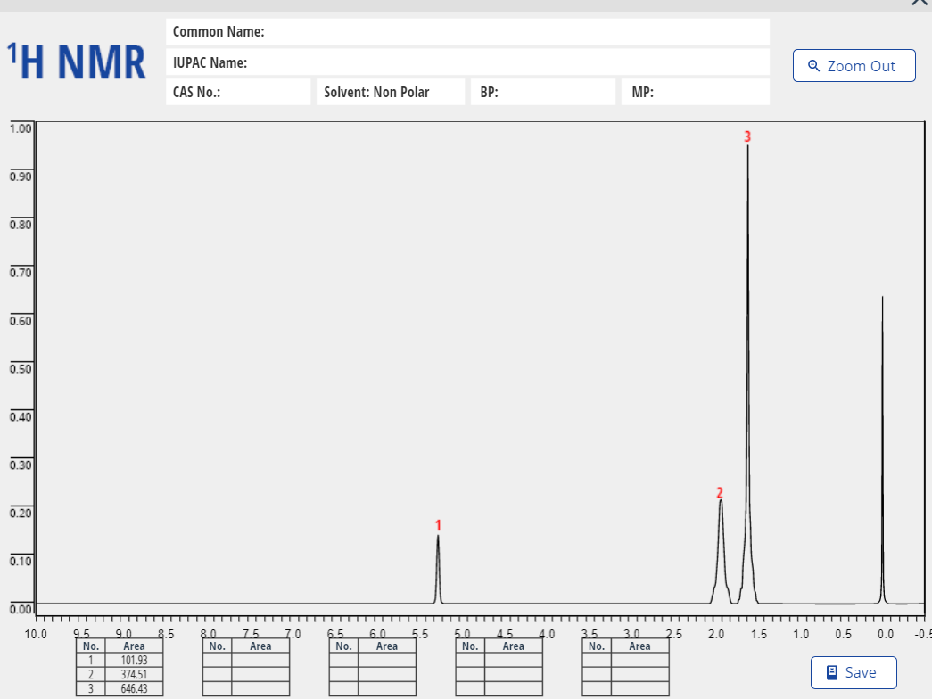Select the MP field
Viewport: 932px width, 699px height.
[696, 92]
